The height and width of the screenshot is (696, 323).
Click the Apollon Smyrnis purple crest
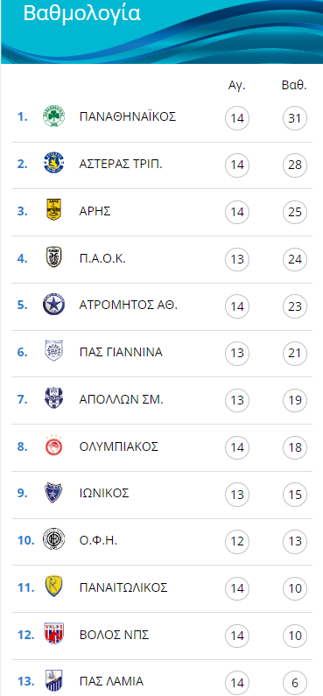[x=53, y=398]
